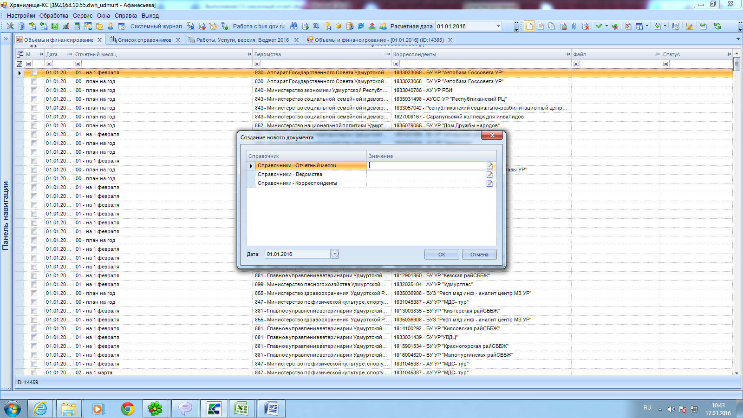
Task: Expand the Панель навигации side panel
Action: (6, 39)
